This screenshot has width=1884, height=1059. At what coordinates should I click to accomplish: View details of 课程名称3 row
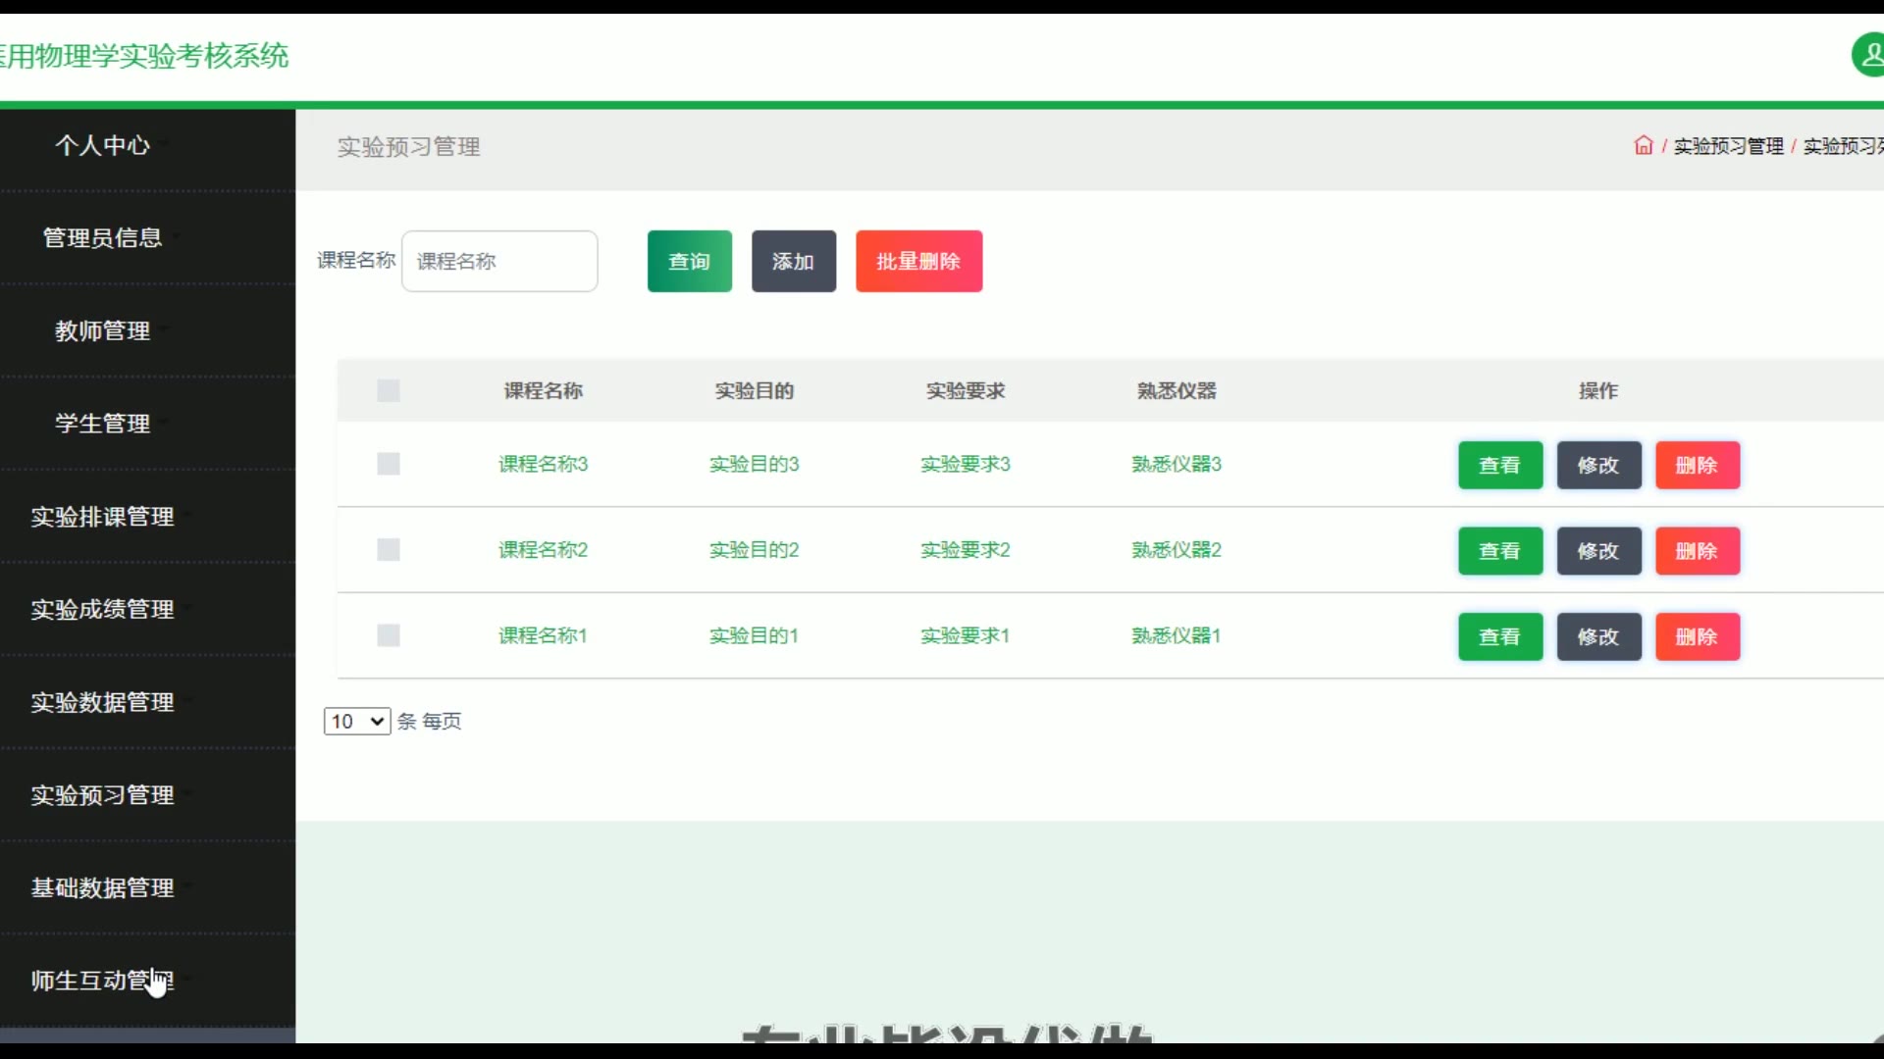tap(1499, 466)
